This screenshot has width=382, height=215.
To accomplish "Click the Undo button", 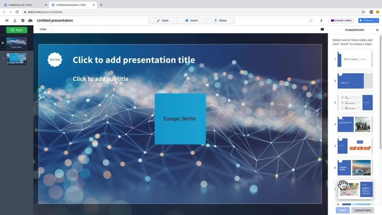I will point(43,29).
